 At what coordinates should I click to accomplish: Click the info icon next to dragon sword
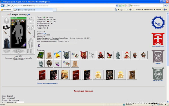pos(29,14)
